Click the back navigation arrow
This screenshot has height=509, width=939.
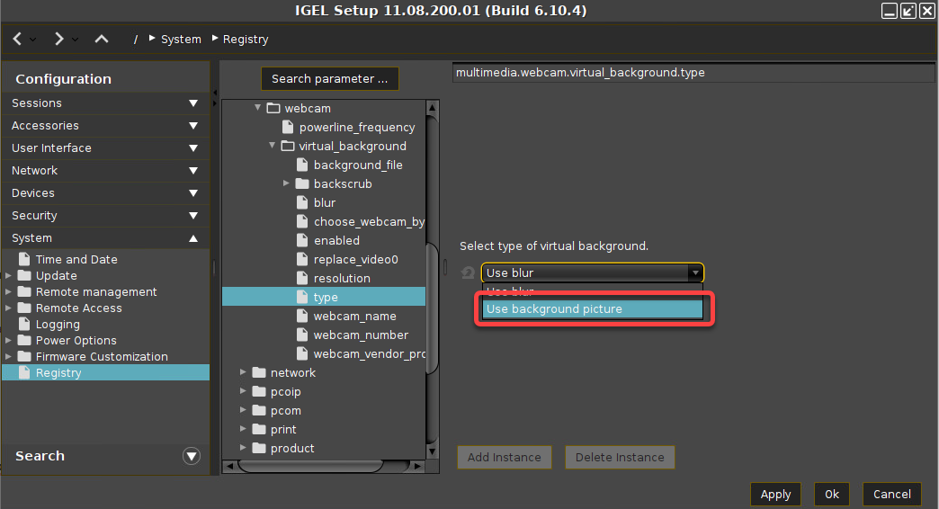[x=17, y=39]
